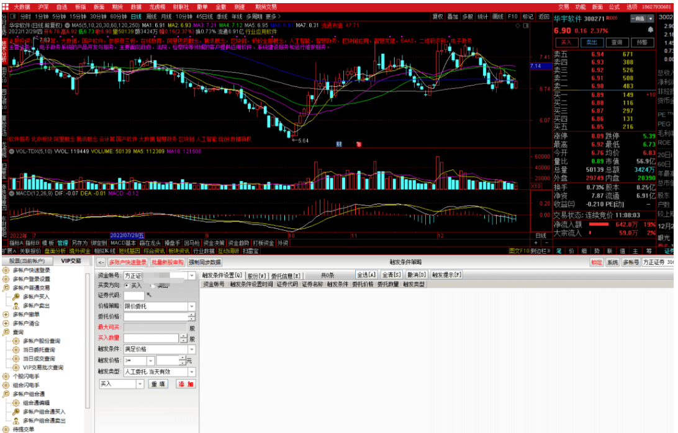The height and width of the screenshot is (433, 678).
Task: Click the alert bell icon beside the price
Action: [650, 30]
